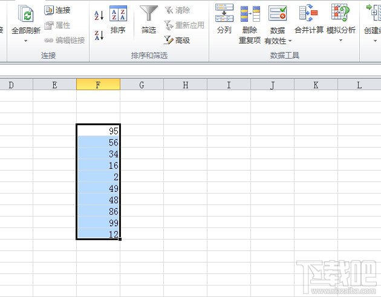The height and width of the screenshot is (297, 381).
Task: Toggle the Filter (筛选) funnel icon
Action: pos(148,13)
